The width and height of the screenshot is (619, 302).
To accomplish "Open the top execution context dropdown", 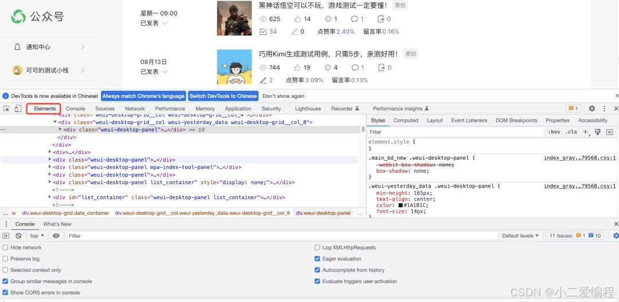I will [37, 236].
